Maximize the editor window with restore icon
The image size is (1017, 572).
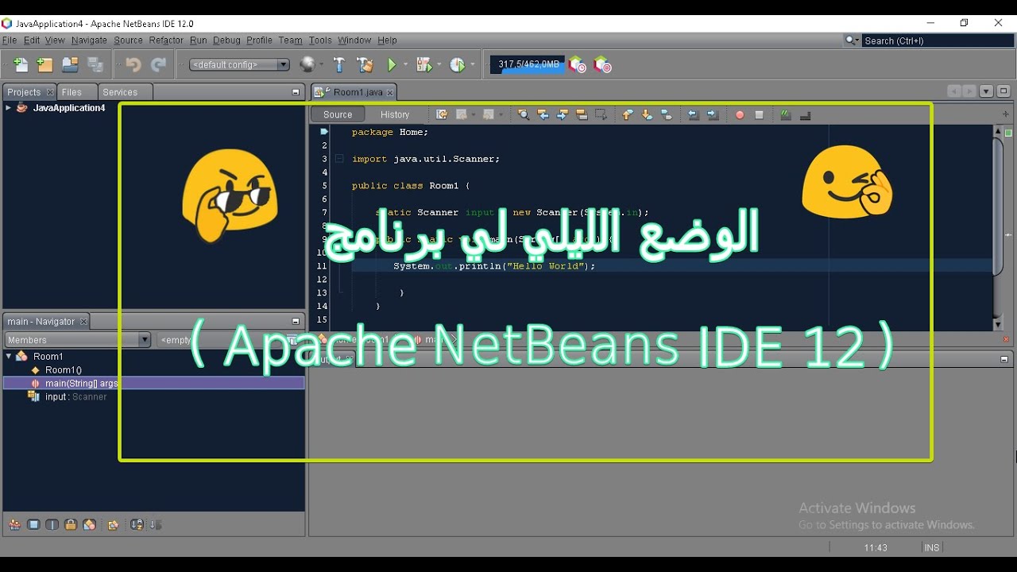(1003, 91)
